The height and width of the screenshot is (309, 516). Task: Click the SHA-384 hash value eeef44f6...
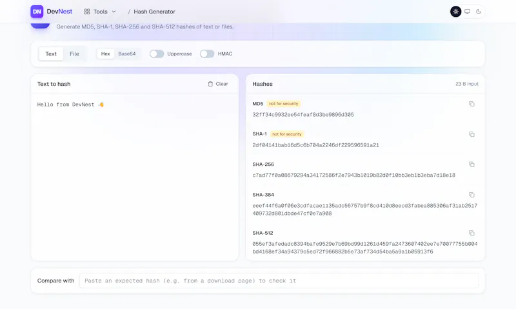tap(365, 210)
